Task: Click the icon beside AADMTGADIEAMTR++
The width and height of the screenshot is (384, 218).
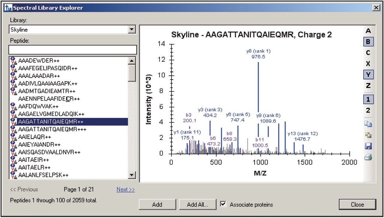Action: (x=13, y=91)
